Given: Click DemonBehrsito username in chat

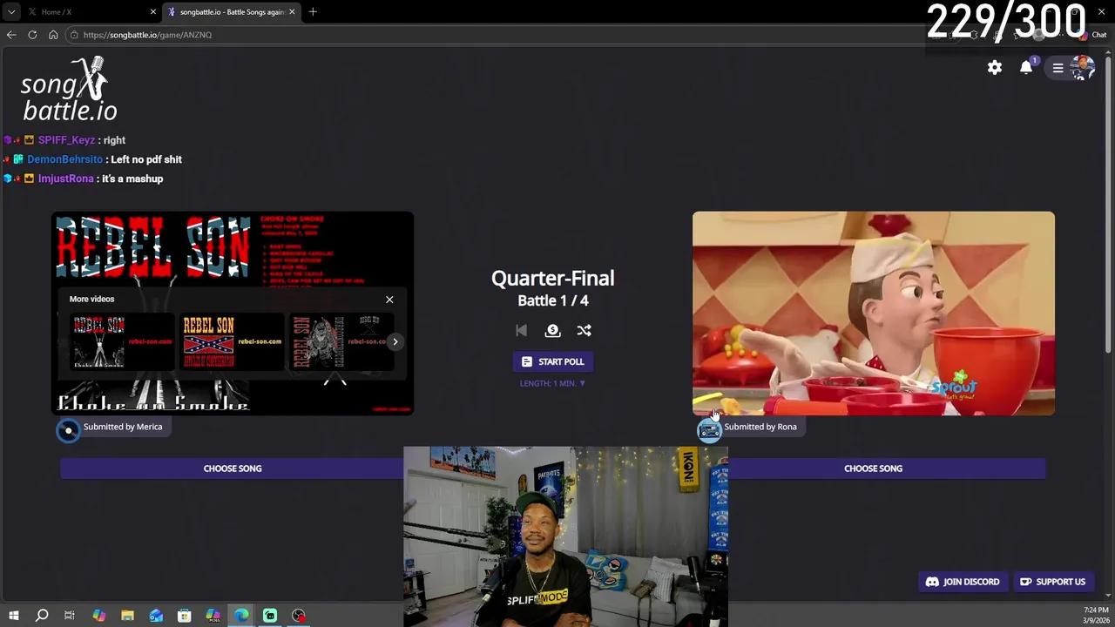Looking at the screenshot, I should pyautogui.click(x=64, y=159).
